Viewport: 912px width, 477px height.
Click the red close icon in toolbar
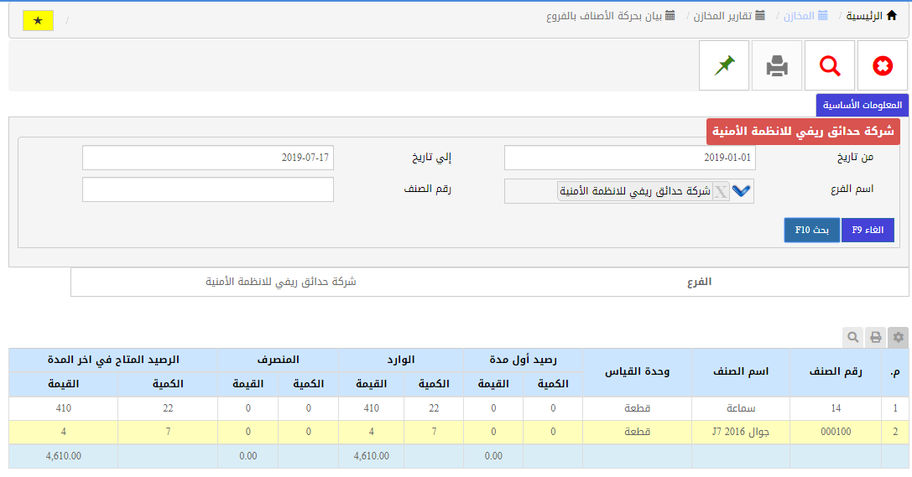[882, 65]
